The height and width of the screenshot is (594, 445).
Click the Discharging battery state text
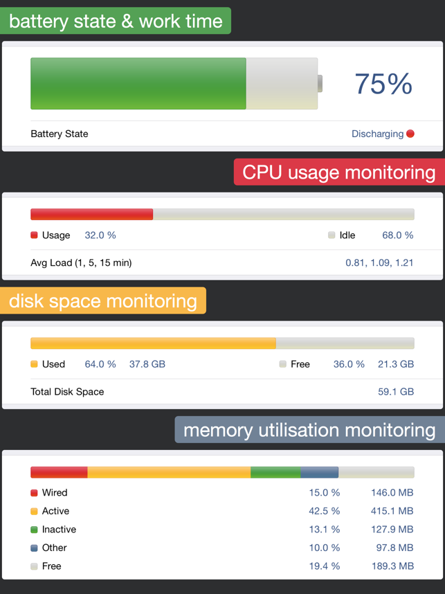click(378, 134)
